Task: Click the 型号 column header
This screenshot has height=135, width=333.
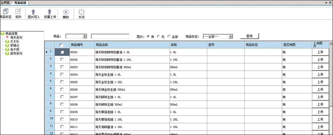Action: coord(226,45)
